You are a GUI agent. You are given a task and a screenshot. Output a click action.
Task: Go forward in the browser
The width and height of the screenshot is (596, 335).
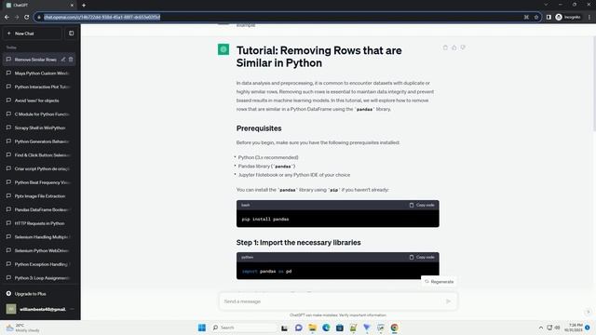pyautogui.click(x=17, y=17)
